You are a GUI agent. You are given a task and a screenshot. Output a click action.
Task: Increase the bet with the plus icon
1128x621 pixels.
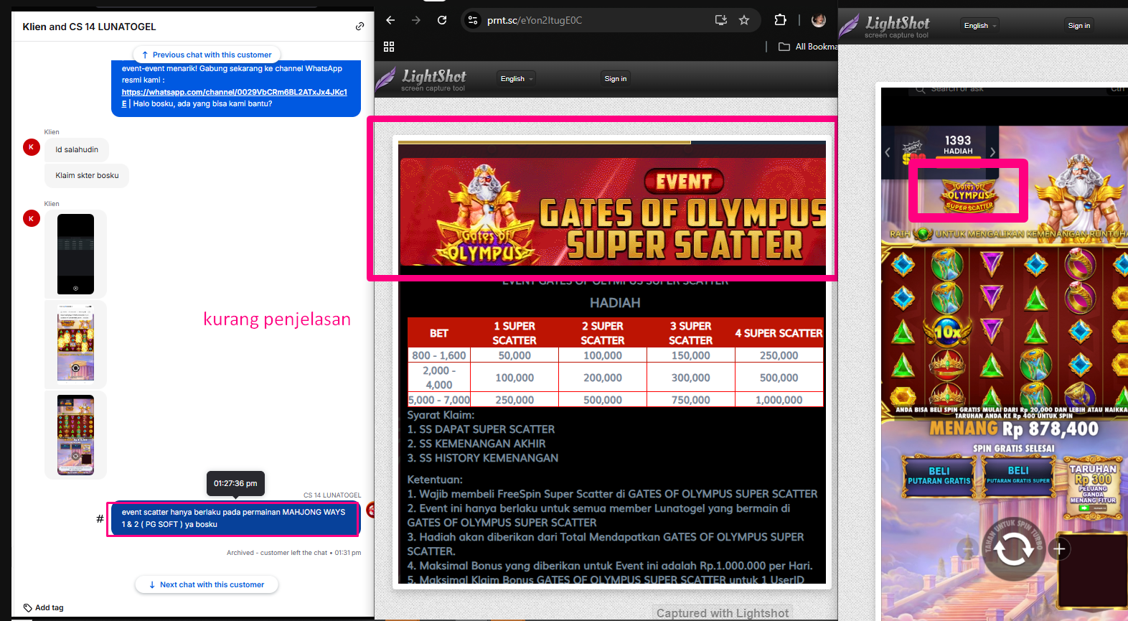click(1059, 549)
